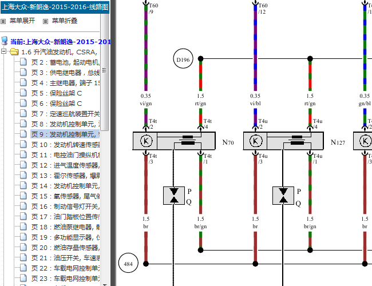Viewport: 372px width, 286px height.
Task: Open 页 8 : 发动机控制单元
Action: (65, 124)
